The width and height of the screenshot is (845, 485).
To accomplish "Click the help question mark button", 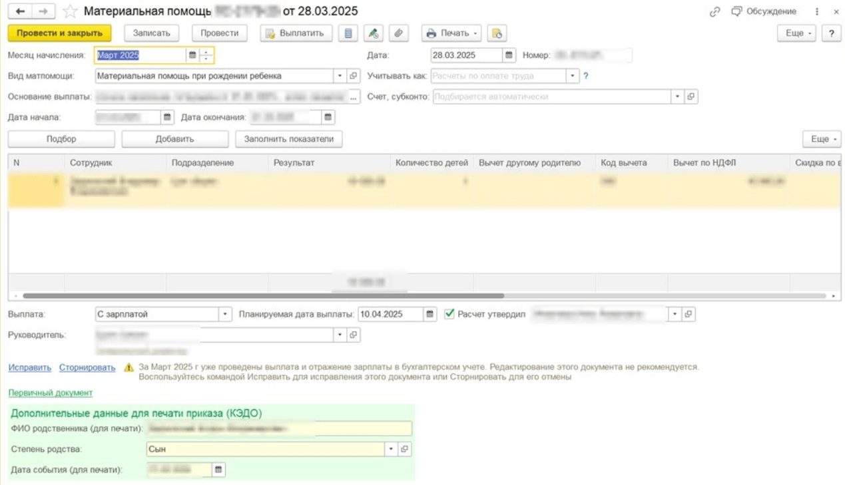I will pos(831,33).
